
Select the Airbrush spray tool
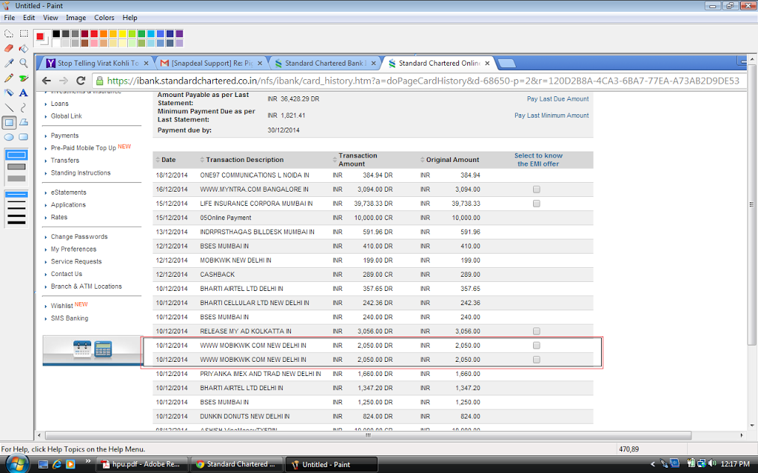click(x=9, y=93)
